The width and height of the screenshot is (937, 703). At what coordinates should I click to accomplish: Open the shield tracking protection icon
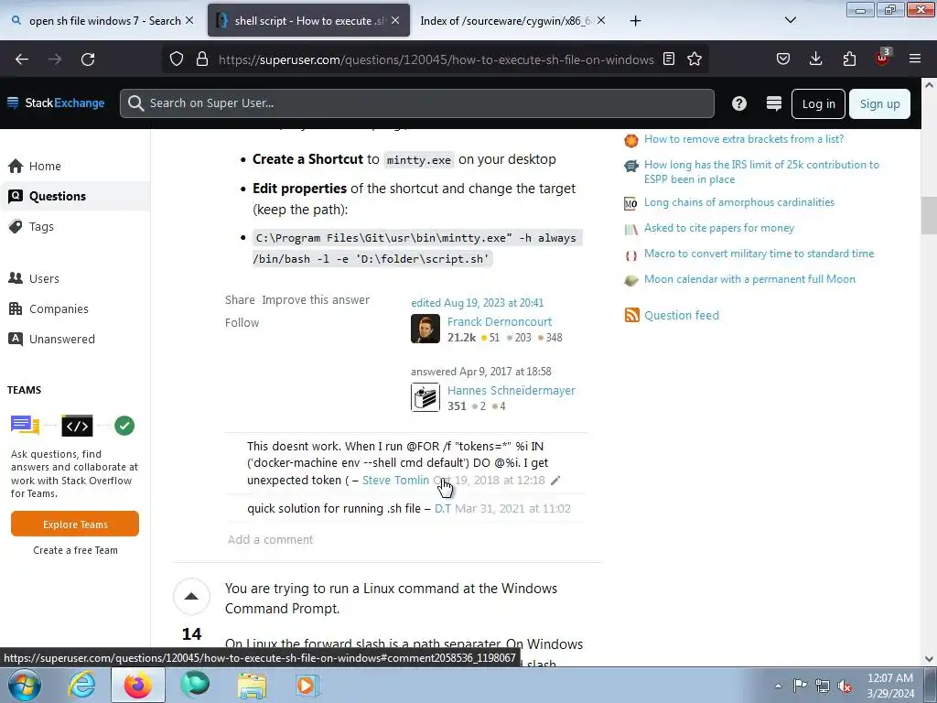click(x=177, y=59)
